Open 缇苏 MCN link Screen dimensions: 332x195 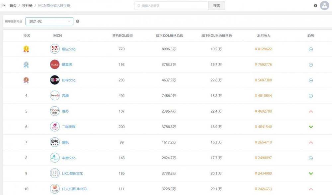tap(65, 111)
